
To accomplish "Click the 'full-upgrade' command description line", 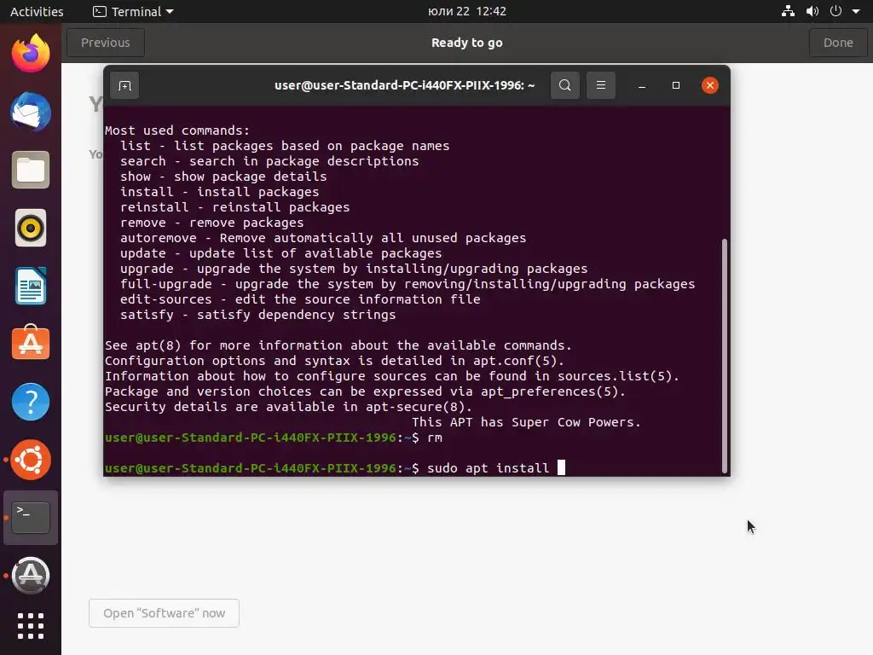I will pos(408,284).
